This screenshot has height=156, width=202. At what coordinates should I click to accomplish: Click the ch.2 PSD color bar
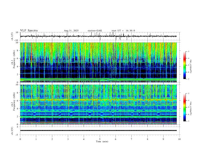(x=185, y=107)
